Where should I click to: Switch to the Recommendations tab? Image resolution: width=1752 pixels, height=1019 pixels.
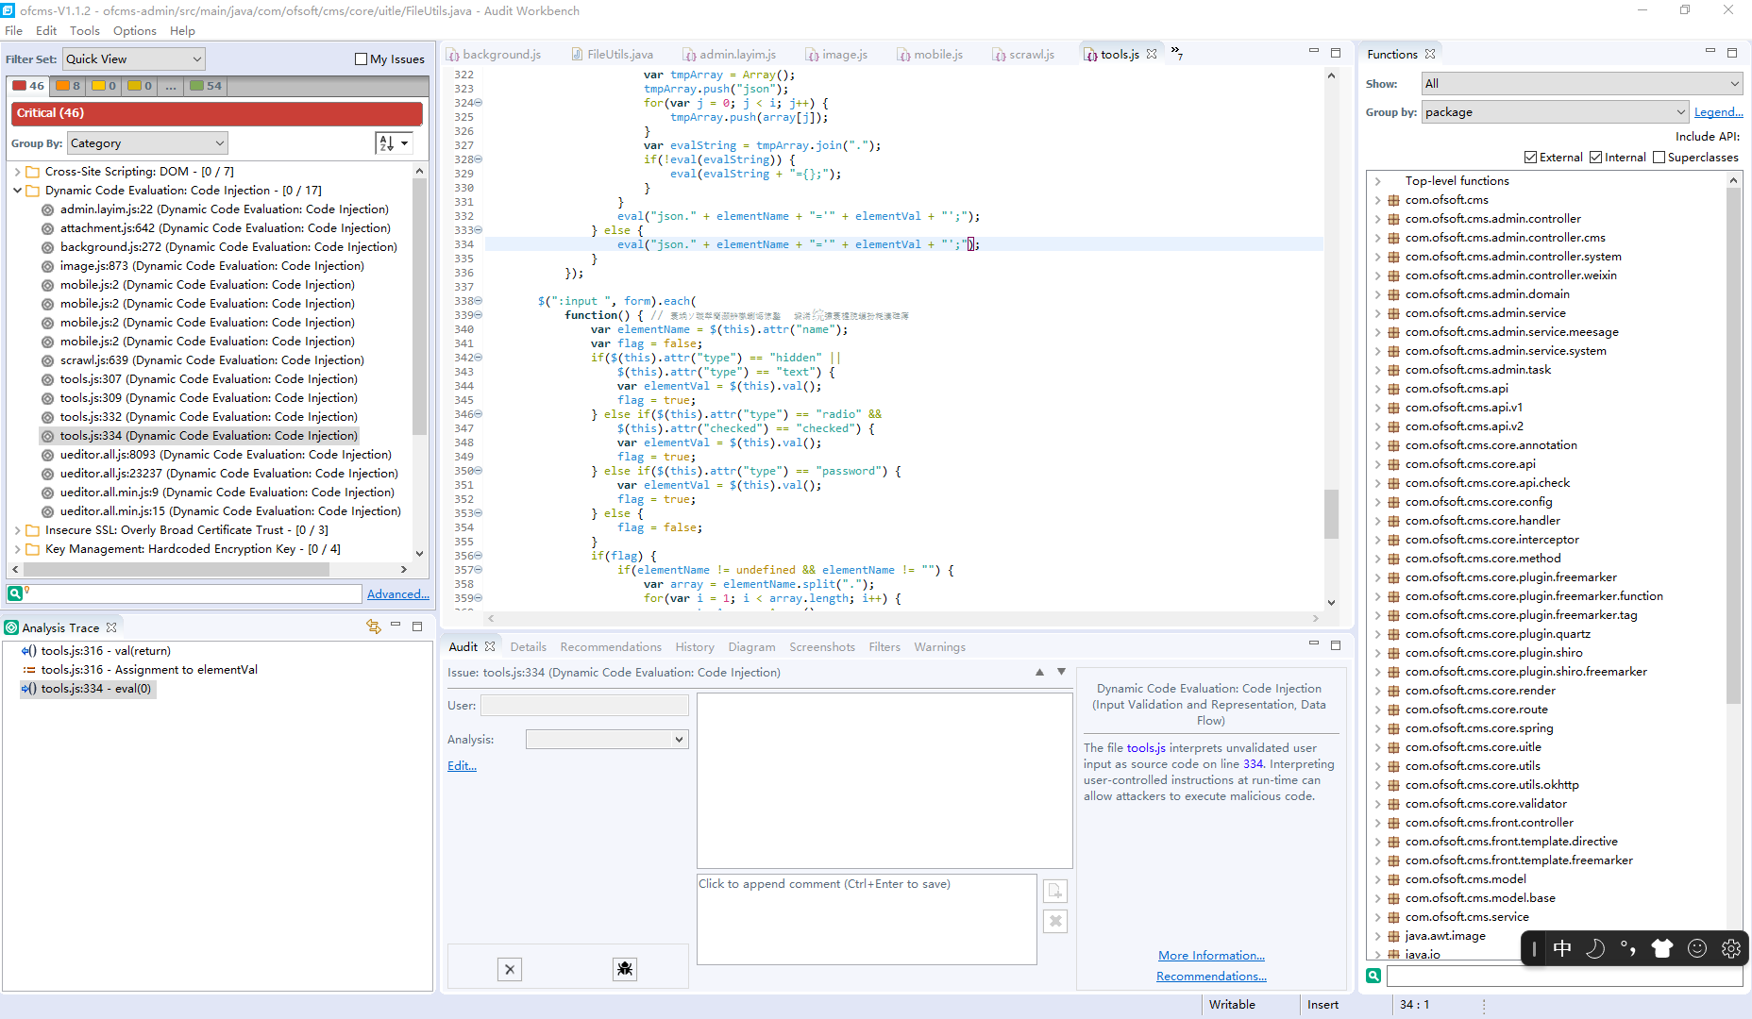(610, 647)
